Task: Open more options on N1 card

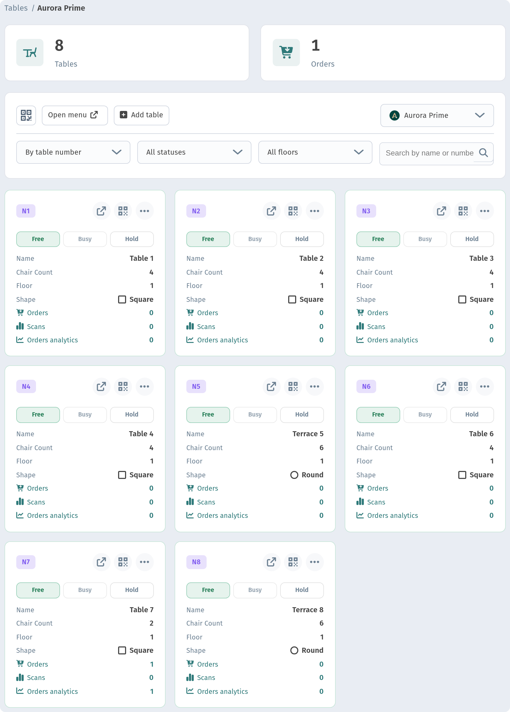Action: pos(144,211)
